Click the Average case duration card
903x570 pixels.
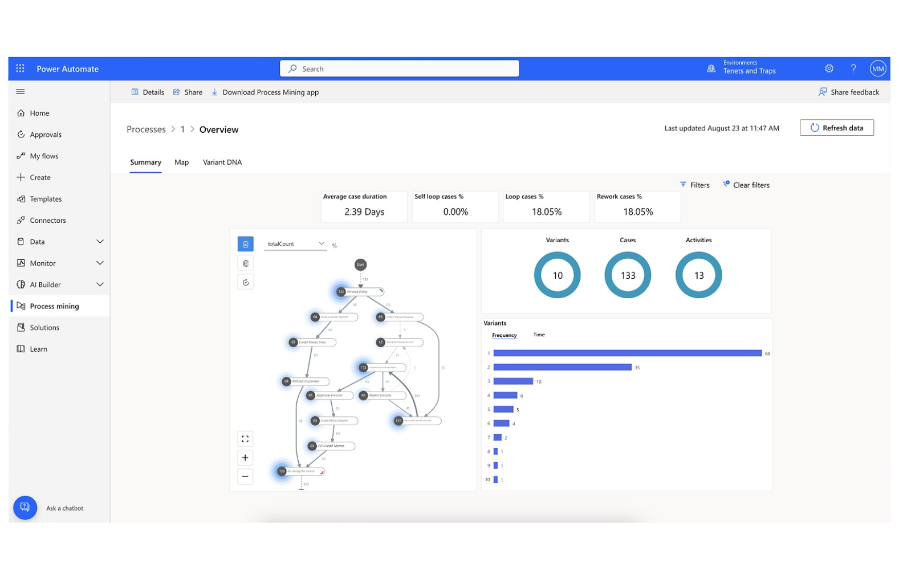click(364, 206)
